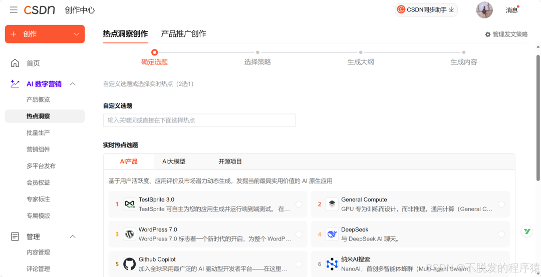Open 专家标注 in the sidebar
This screenshot has width=541, height=277.
pos(38,199)
